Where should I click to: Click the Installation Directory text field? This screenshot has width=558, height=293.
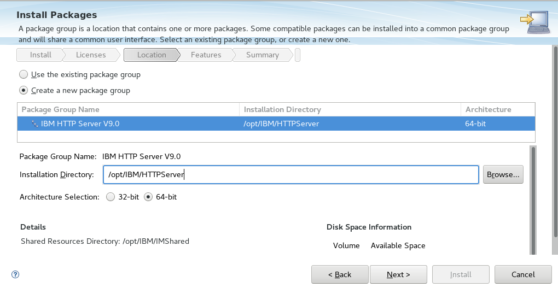tap(290, 174)
